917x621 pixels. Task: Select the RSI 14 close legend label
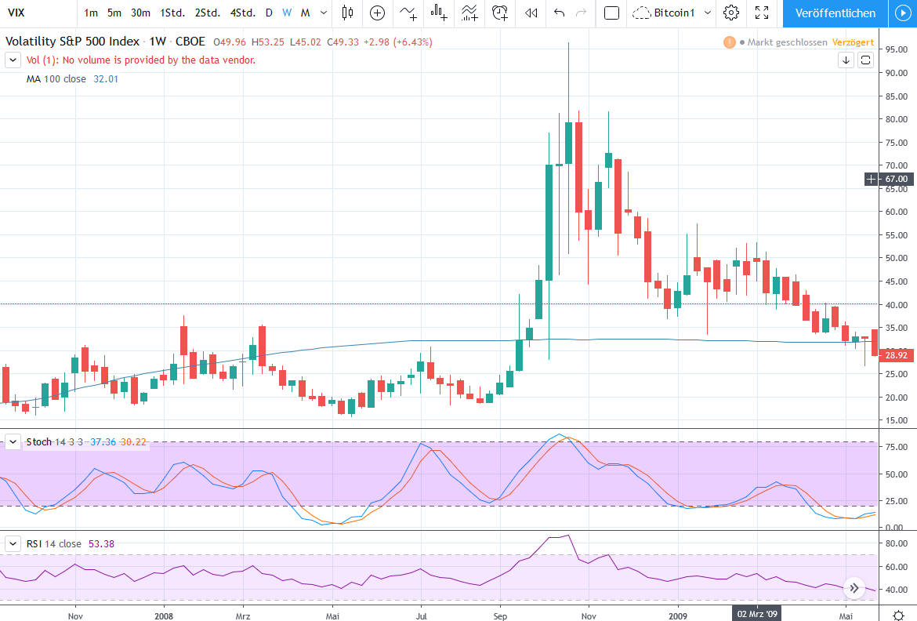(x=54, y=543)
